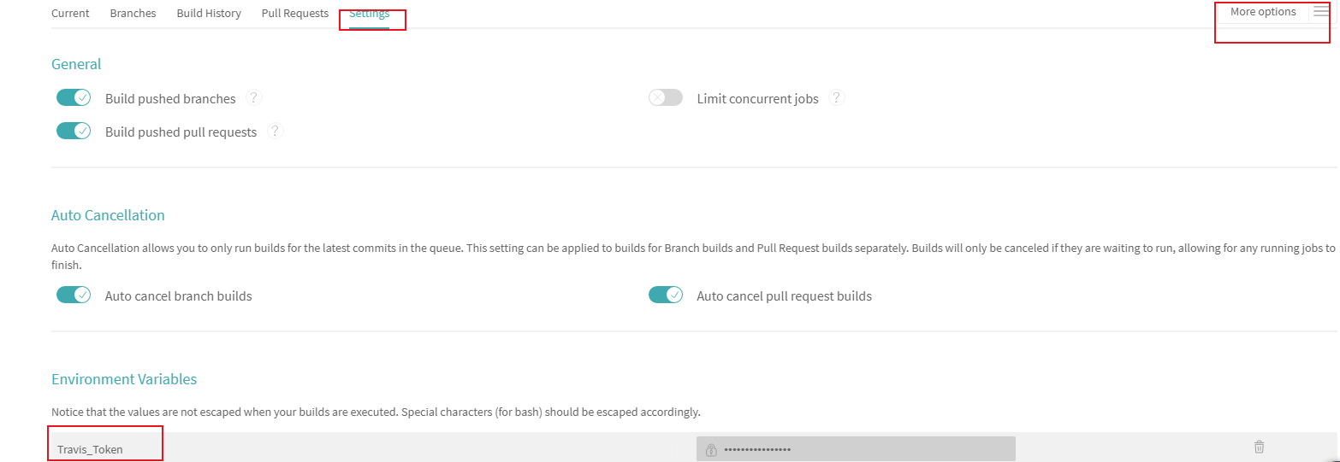Viewport: 1340px width, 462px height.
Task: Enable the Limit concurrent jobs toggle
Action: pos(666,98)
